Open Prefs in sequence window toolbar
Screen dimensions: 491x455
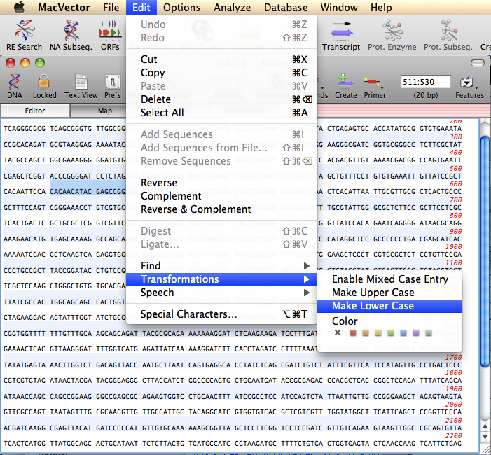[112, 83]
